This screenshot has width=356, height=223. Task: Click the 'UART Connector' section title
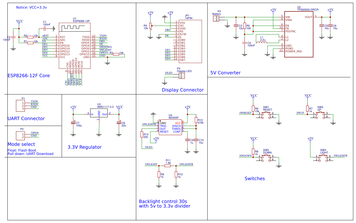point(26,119)
